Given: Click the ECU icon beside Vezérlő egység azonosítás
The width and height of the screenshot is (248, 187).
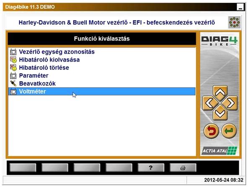Looking at the screenshot, I should tap(13, 52).
